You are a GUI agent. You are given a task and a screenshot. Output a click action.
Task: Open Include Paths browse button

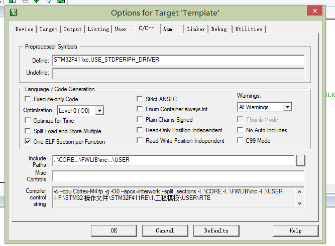coord(301,160)
